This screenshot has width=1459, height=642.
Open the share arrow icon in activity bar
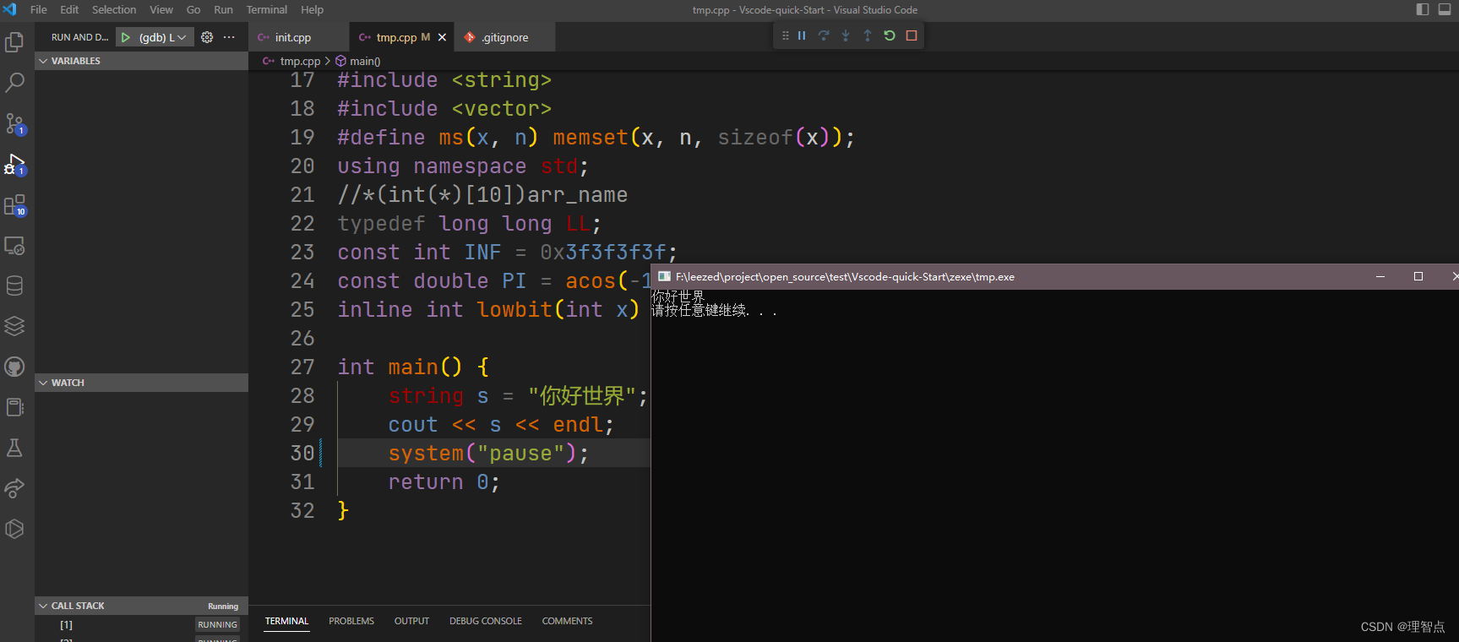(14, 488)
